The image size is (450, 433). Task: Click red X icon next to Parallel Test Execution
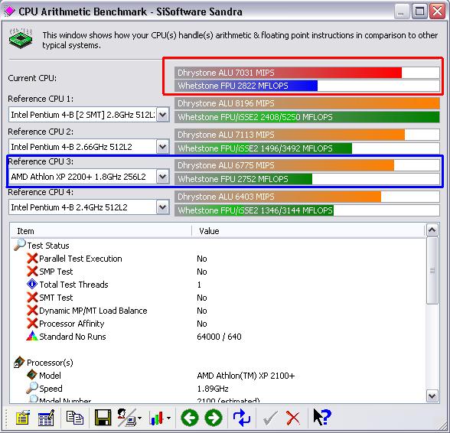(x=32, y=259)
